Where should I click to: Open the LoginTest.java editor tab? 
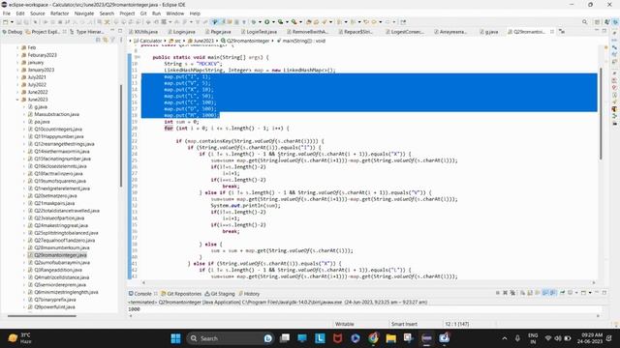259,32
